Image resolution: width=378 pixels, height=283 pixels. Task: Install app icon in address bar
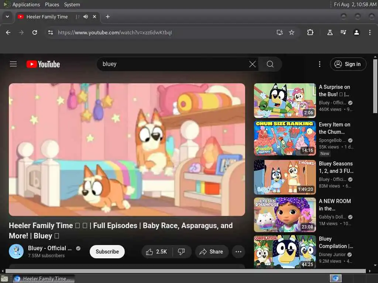[279, 32]
